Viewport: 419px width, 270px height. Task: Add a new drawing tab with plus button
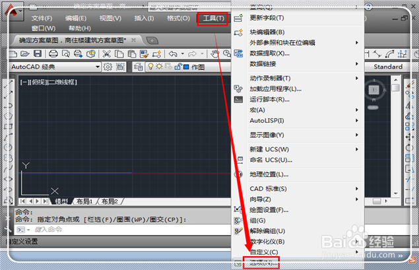(152, 41)
